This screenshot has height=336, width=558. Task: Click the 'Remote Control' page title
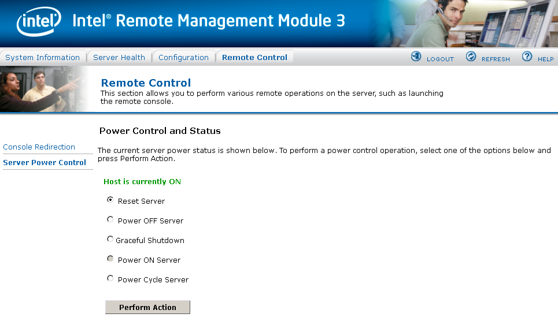[146, 83]
